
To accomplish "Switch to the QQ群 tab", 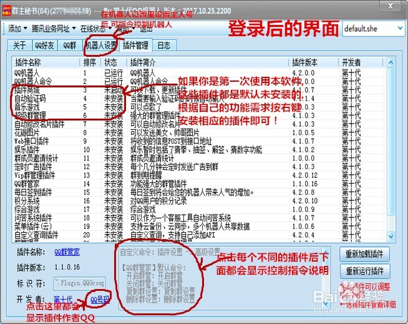I will coord(69,46).
